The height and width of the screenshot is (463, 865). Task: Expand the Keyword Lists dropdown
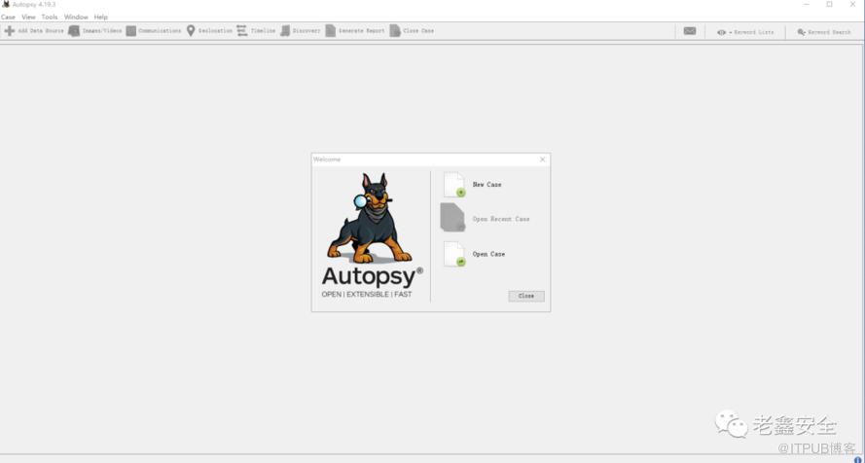tap(745, 32)
